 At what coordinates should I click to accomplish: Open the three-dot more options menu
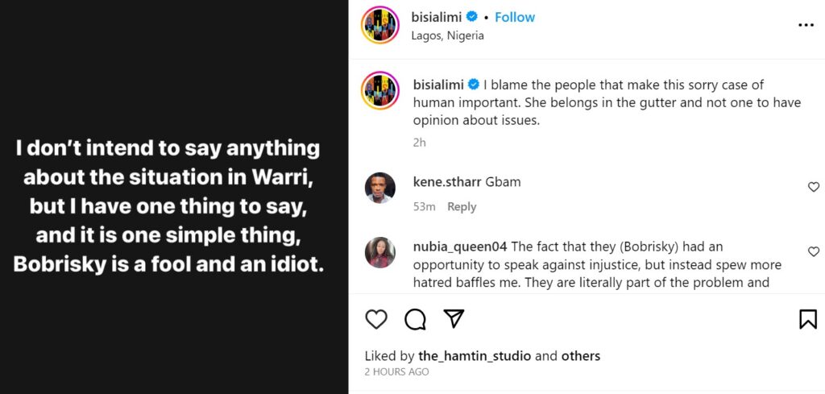click(x=806, y=26)
